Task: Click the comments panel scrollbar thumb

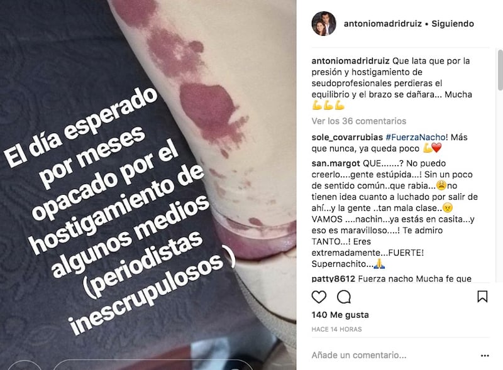Action: 500,70
